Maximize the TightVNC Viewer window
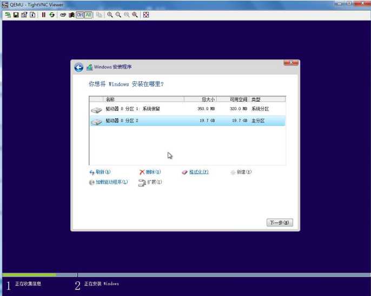Image resolution: width=371 pixels, height=296 pixels. pyautogui.click(x=349, y=3)
